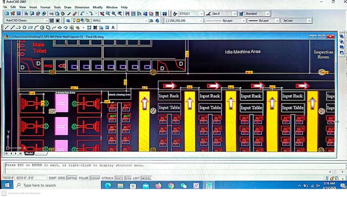Click the Table Style manager icon
Viewport: 347px width, 197px height.
241,13
